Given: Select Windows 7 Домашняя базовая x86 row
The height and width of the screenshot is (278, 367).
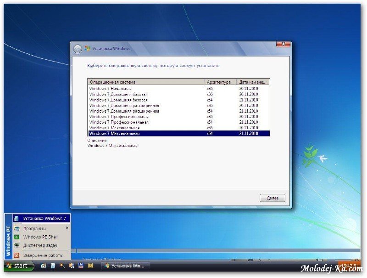Looking at the screenshot, I should tap(179, 94).
